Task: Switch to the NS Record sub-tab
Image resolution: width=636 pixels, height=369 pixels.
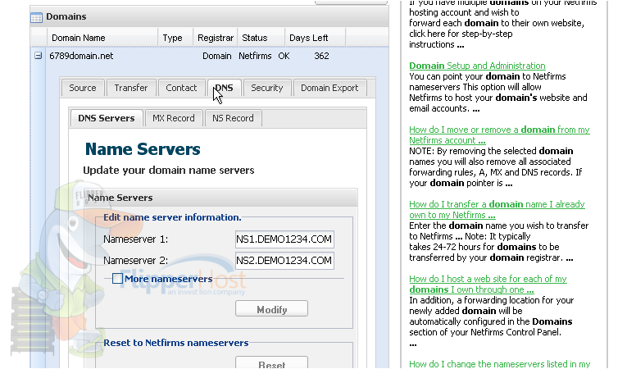Action: coord(233,118)
